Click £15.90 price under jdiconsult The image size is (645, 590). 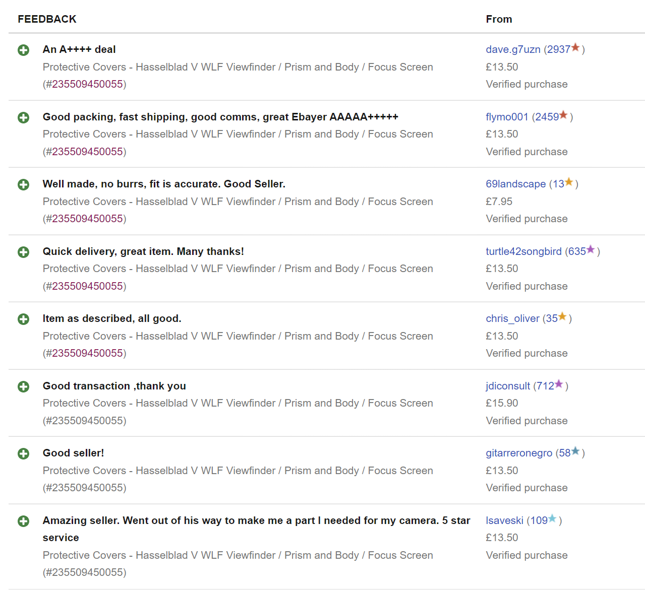click(x=502, y=403)
